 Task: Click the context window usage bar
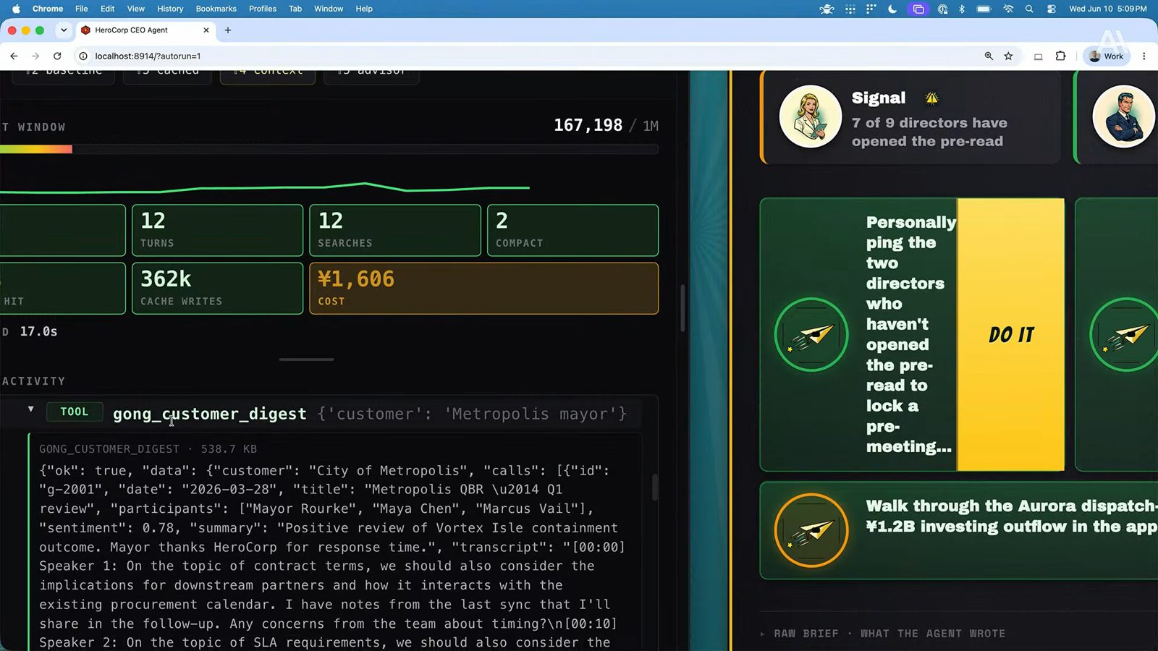click(x=329, y=150)
